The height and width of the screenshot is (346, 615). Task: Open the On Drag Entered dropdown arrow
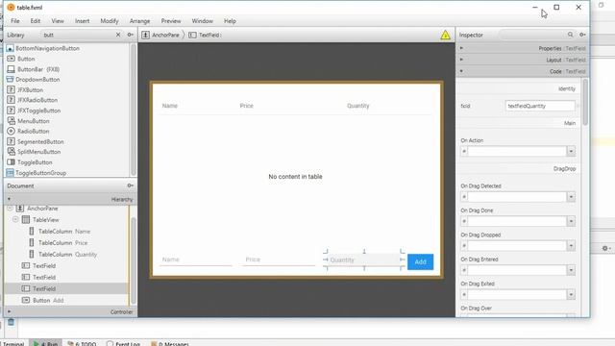pos(571,270)
